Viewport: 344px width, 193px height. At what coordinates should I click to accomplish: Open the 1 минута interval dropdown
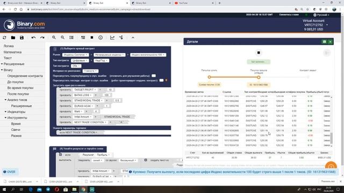(x=90, y=71)
